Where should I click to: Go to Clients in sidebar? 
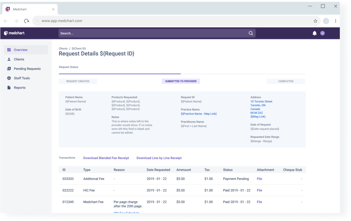pos(19,59)
